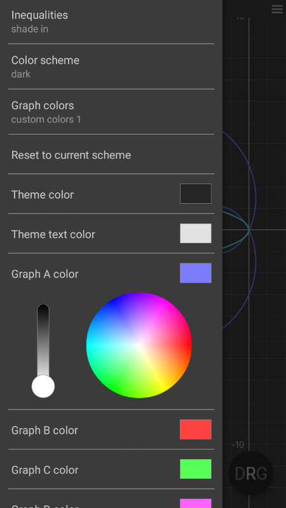The height and width of the screenshot is (508, 286).
Task: Select the Theme text color swatch
Action: (196, 233)
